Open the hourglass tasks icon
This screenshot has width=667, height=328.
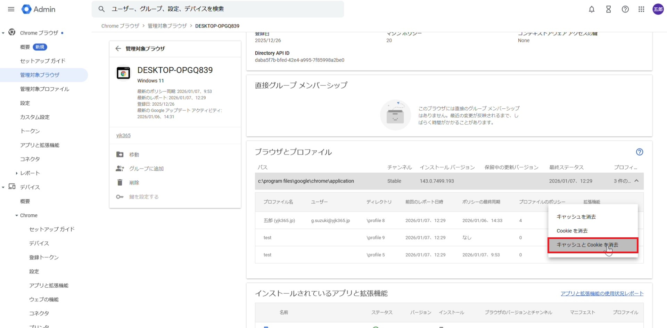[x=608, y=9]
